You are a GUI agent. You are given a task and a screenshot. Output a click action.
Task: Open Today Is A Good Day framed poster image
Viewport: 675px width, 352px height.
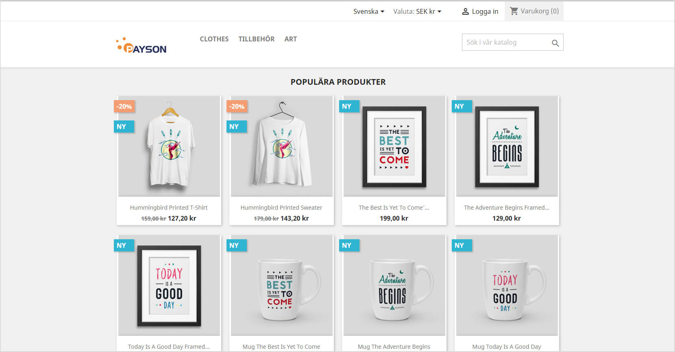(169, 285)
